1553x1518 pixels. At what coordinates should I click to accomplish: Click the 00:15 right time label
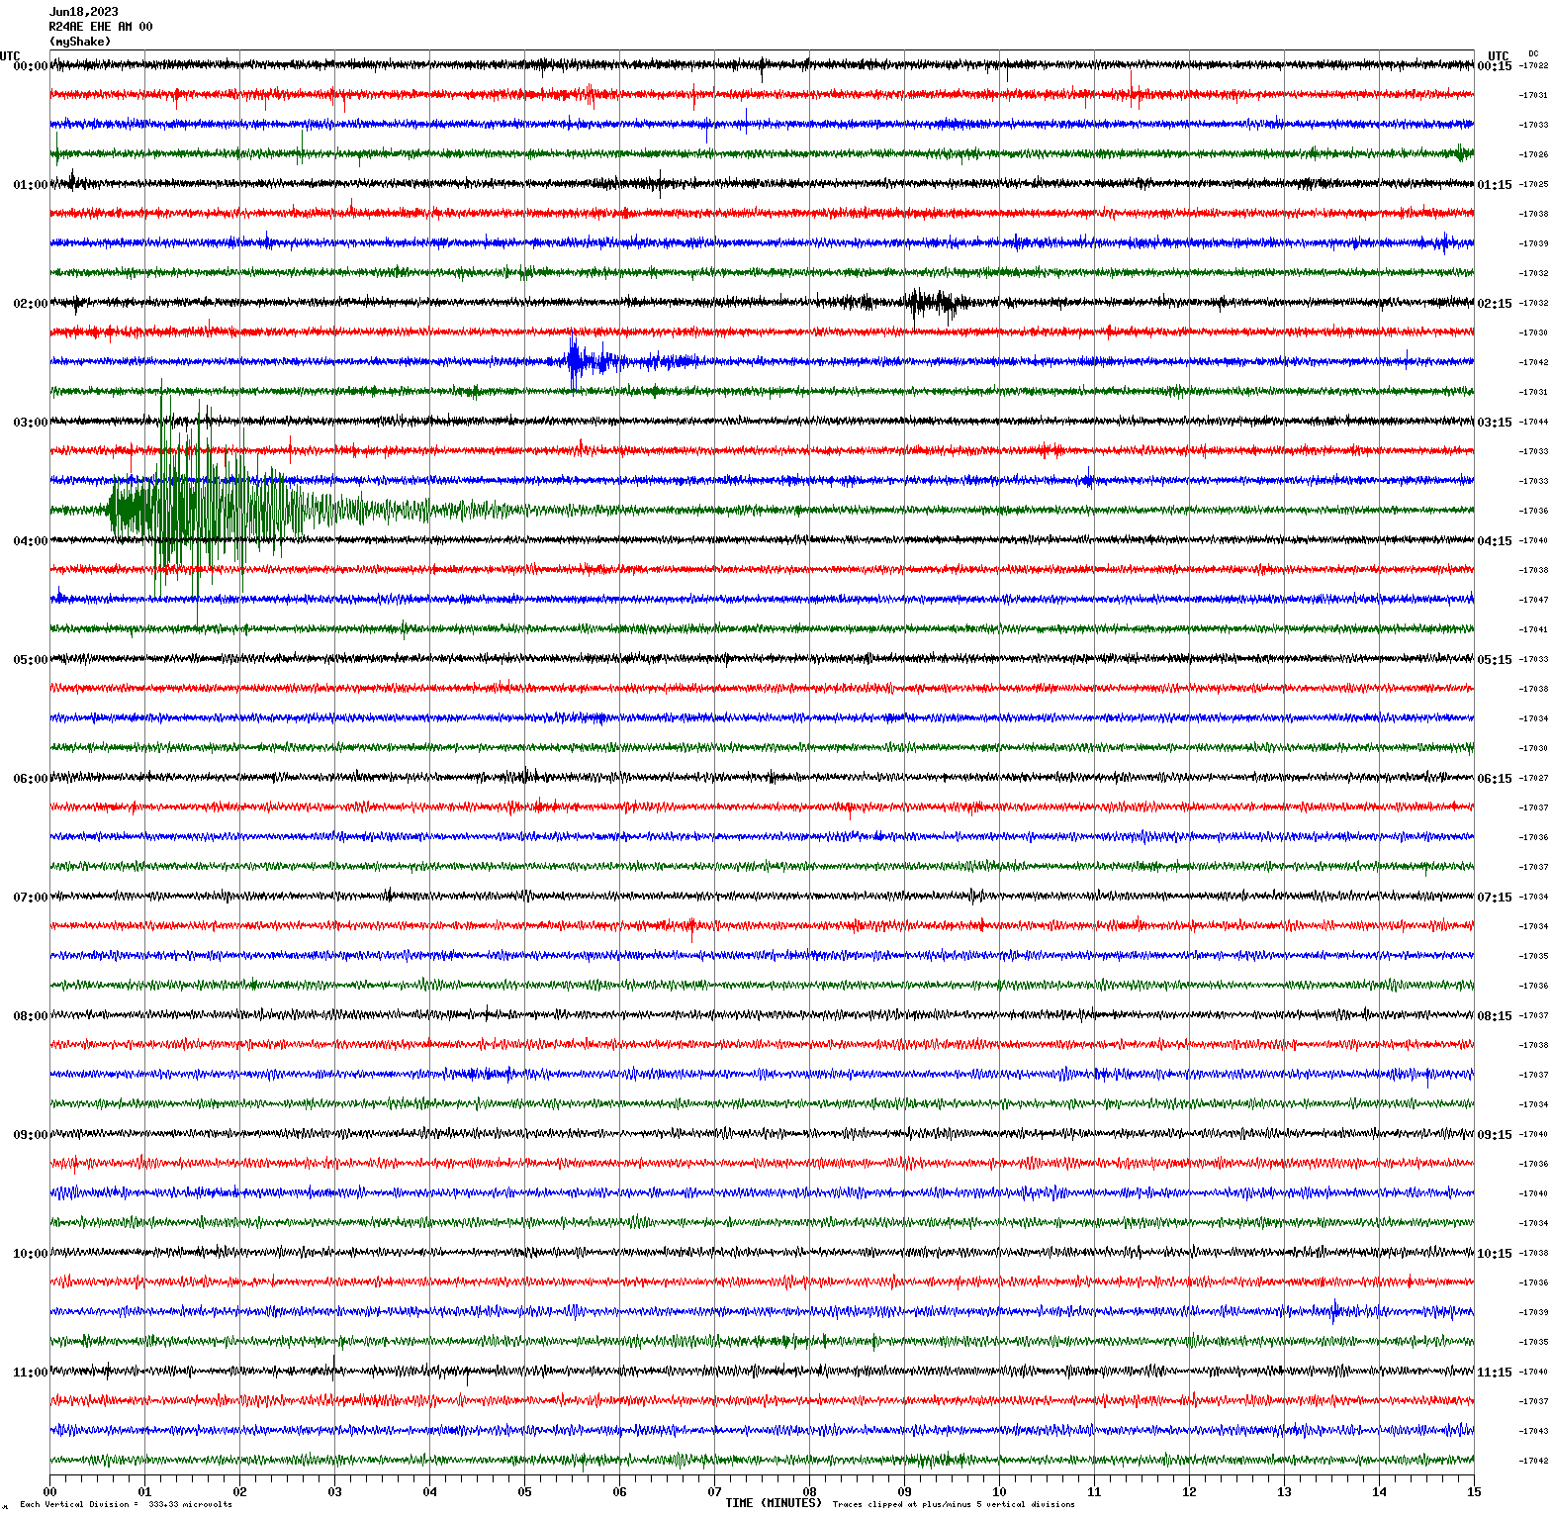coord(1495,66)
